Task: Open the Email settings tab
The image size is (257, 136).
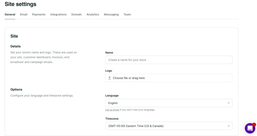Action: (x=24, y=14)
